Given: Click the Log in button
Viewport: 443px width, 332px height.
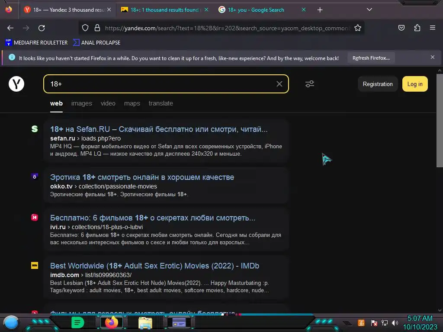Looking at the screenshot, I should (415, 84).
